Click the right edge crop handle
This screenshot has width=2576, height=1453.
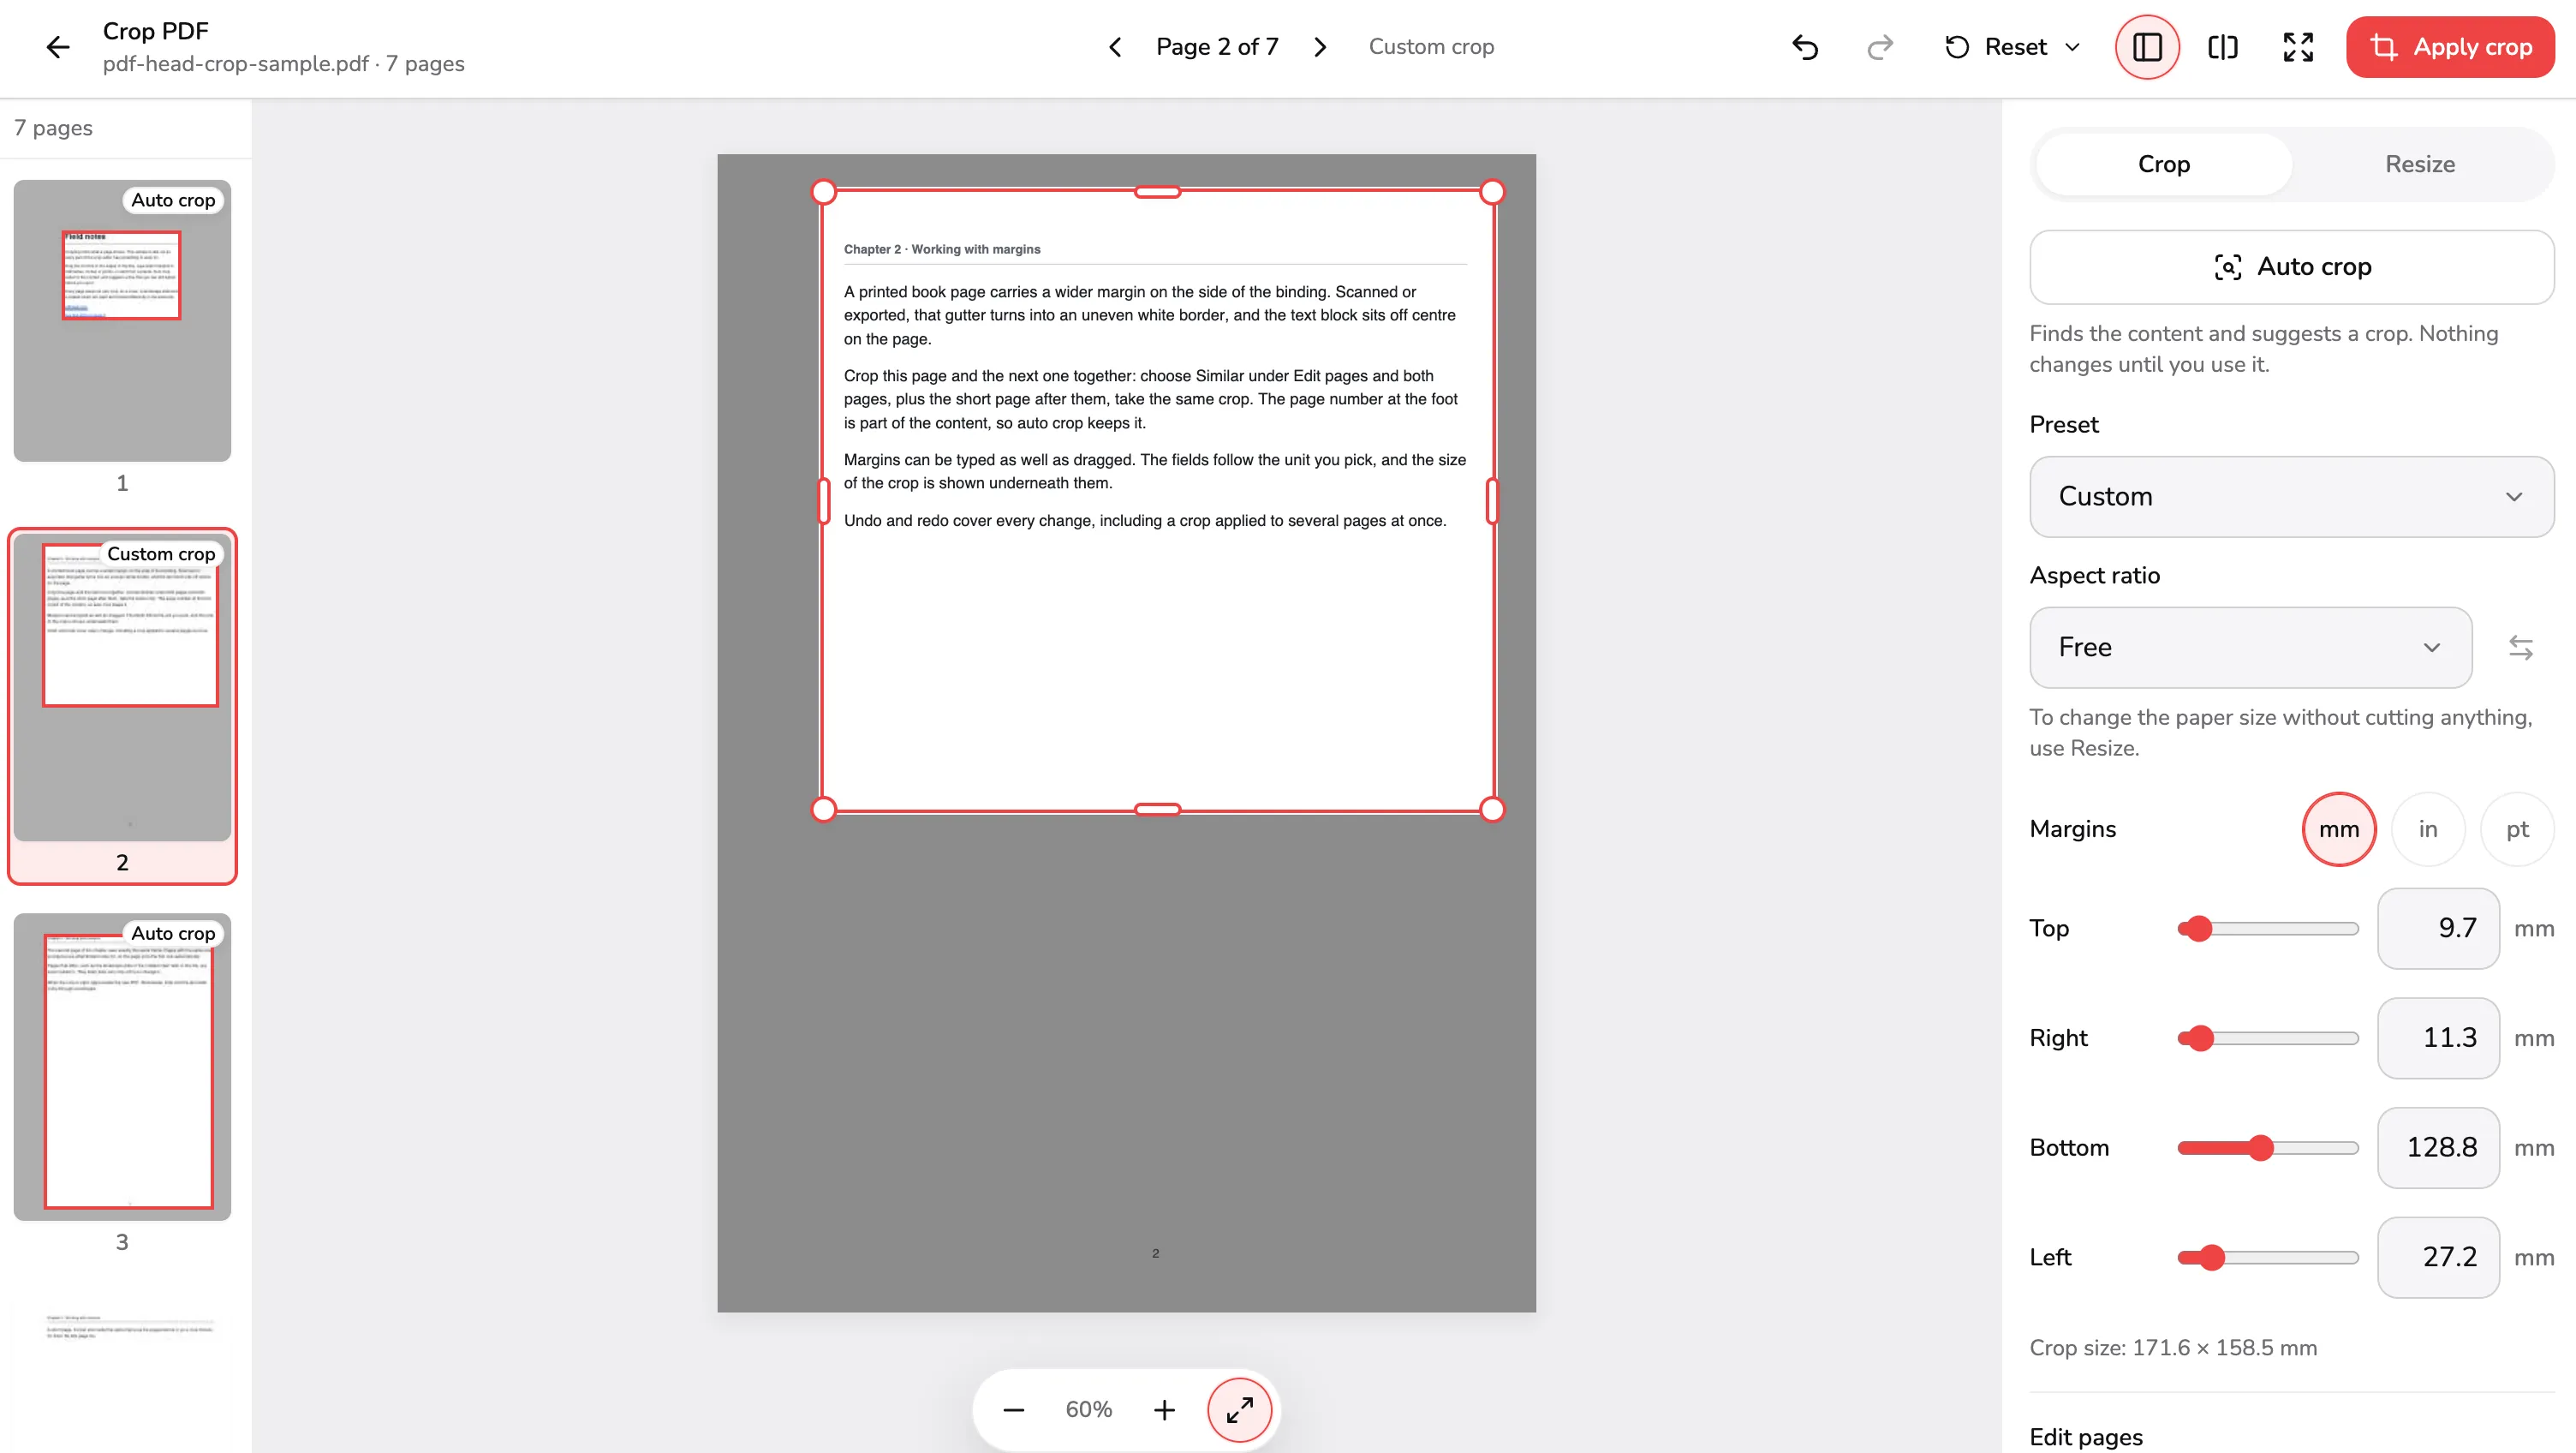(1491, 501)
